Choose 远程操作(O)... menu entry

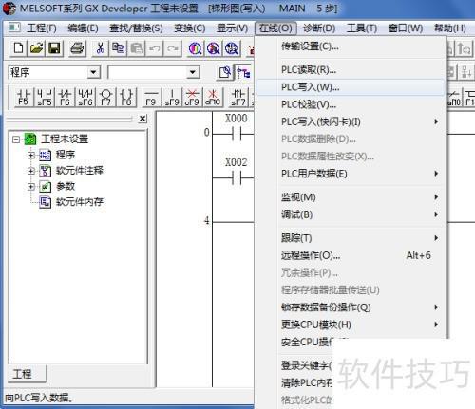point(351,255)
